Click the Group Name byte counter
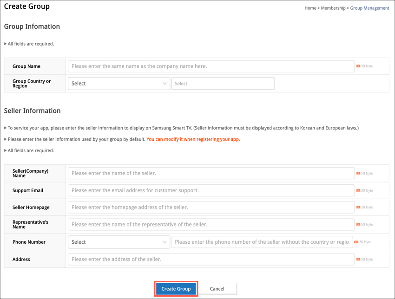Image resolution: width=395 pixels, height=299 pixels. pyautogui.click(x=364, y=66)
